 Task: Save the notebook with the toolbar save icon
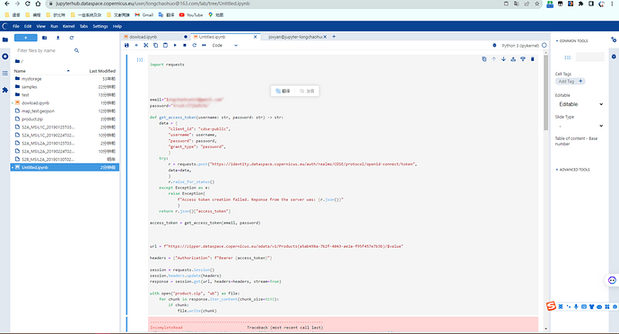pos(126,46)
